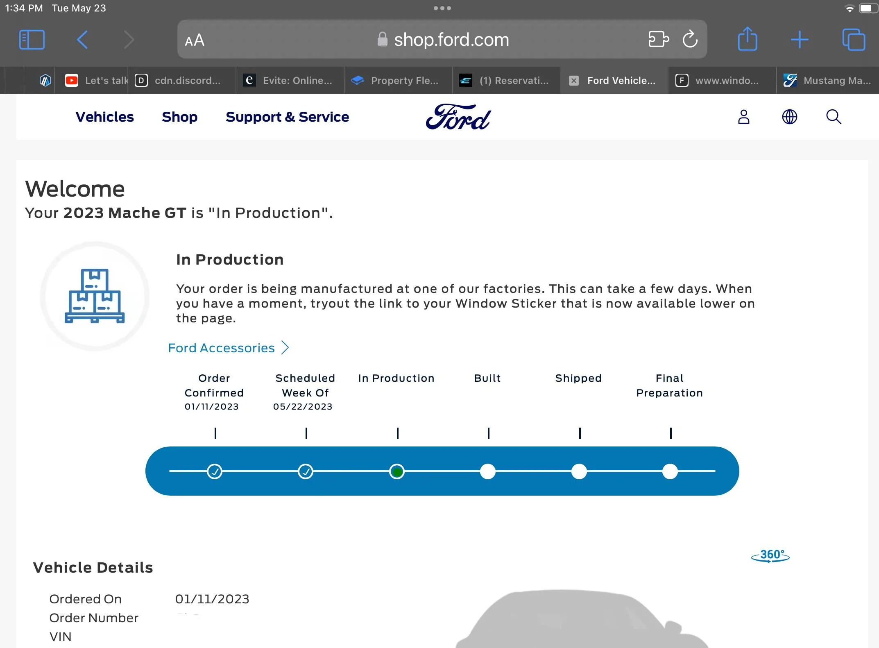Switch to the www.windo... tab
Viewport: 879px width, 648px height.
click(723, 80)
